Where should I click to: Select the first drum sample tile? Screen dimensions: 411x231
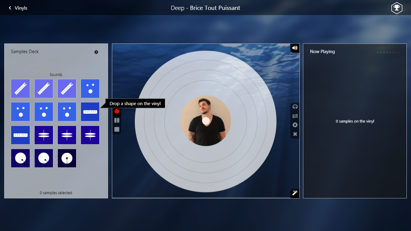[x=20, y=158]
